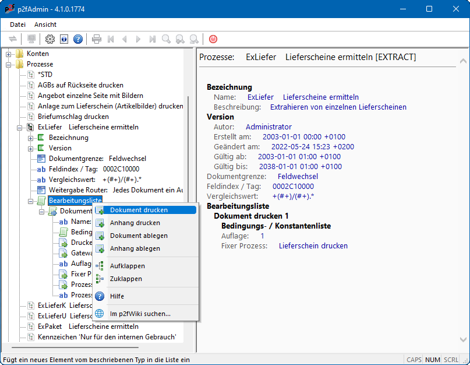Viewport: 470px width, 365px height.
Task: Collapse the Bearbeitungsliste tree node
Action: pos(31,201)
